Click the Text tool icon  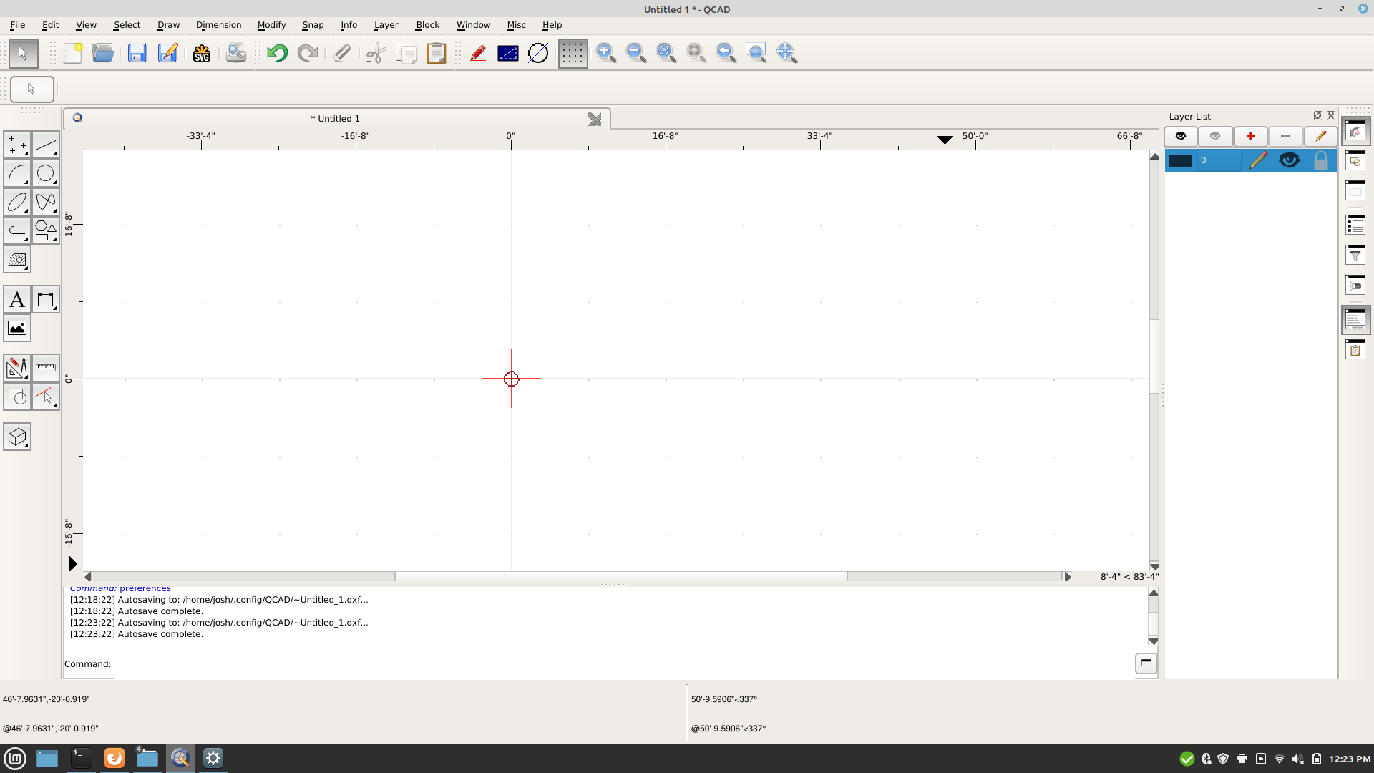click(17, 300)
